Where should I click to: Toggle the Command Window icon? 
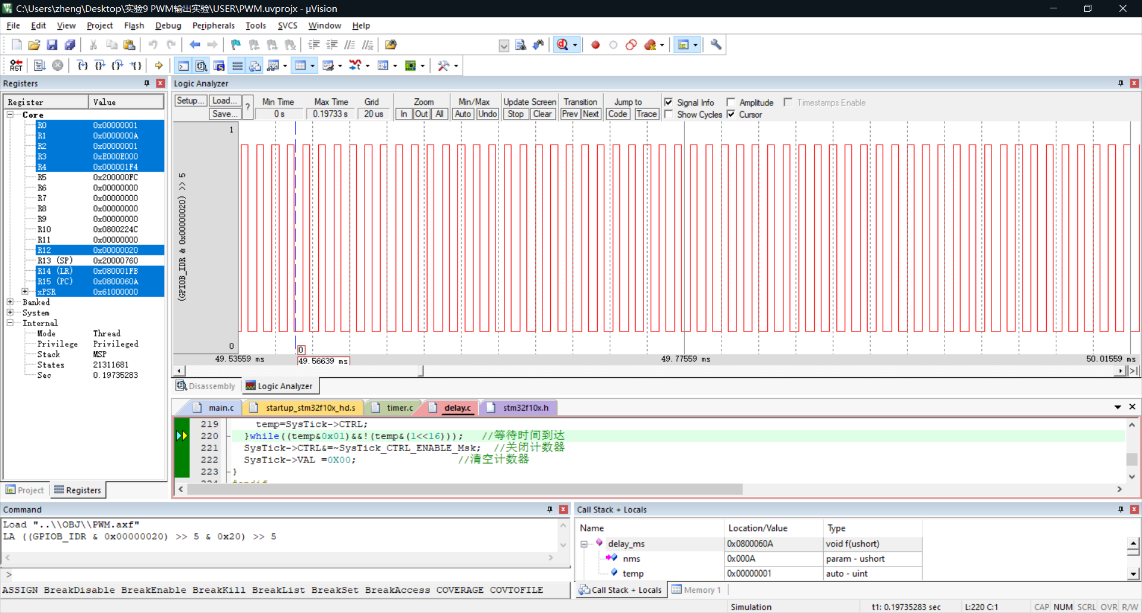pyautogui.click(x=184, y=65)
